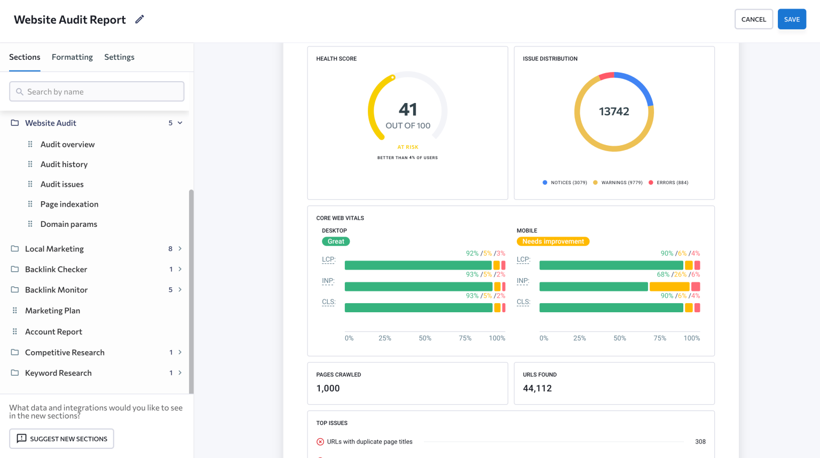The image size is (820, 458).
Task: Expand the Competitive Research folder chevron
Action: [180, 352]
